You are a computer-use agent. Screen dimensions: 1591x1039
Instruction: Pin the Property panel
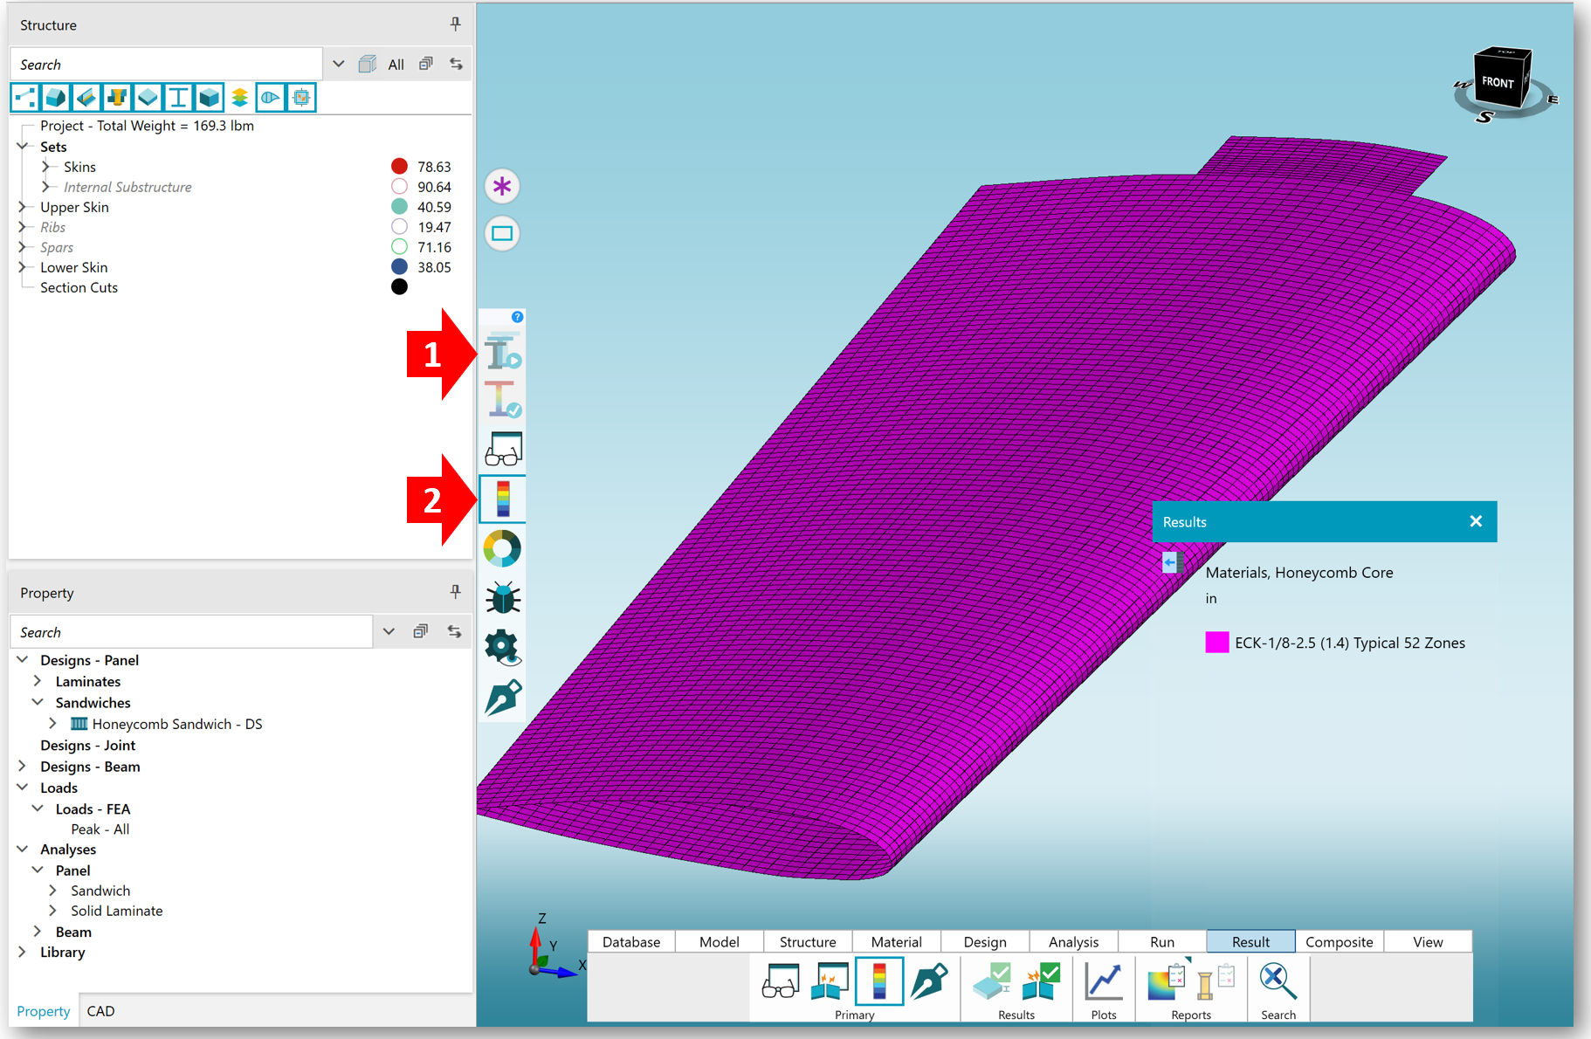pos(455,592)
